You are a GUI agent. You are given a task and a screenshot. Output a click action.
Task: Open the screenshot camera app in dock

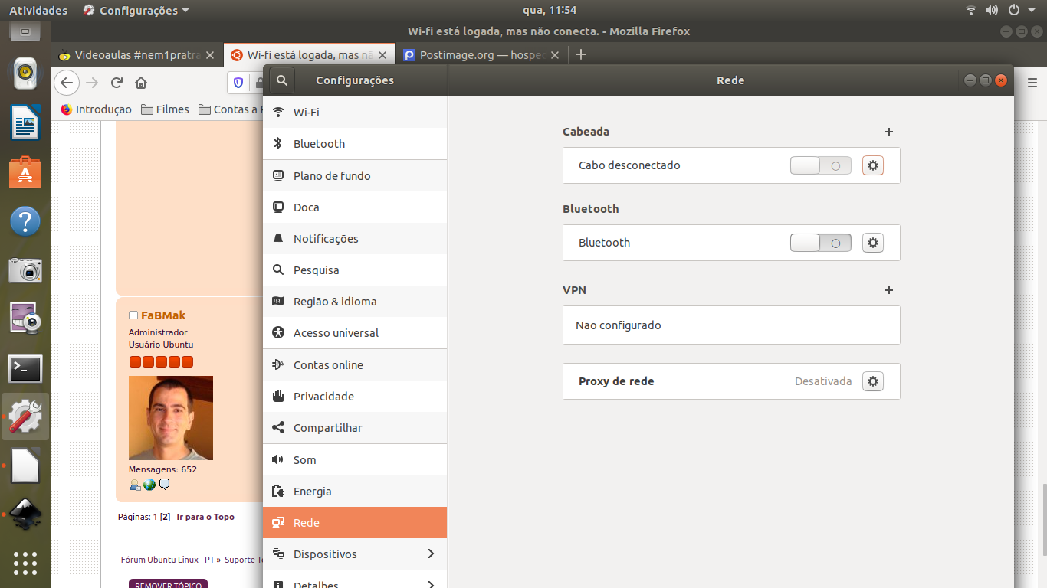coord(25,270)
